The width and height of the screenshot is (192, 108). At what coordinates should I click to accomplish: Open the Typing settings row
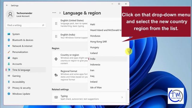tap(89, 97)
